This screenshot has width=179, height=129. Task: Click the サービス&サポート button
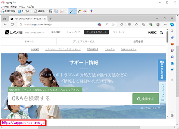click(x=97, y=32)
